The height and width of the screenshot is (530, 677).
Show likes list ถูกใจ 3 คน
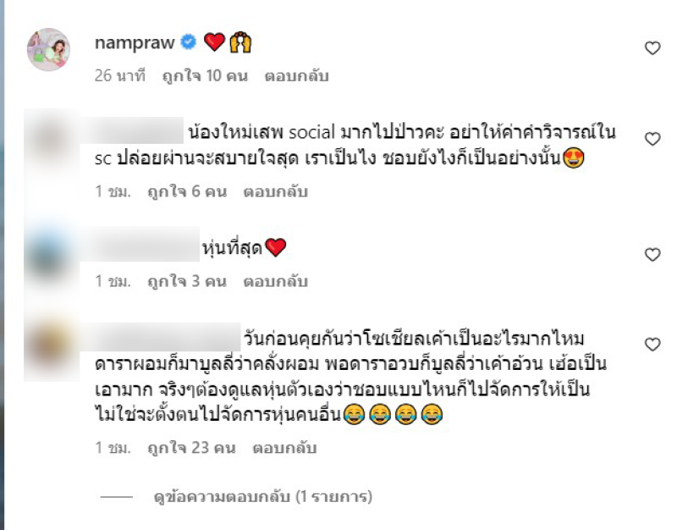pyautogui.click(x=187, y=281)
